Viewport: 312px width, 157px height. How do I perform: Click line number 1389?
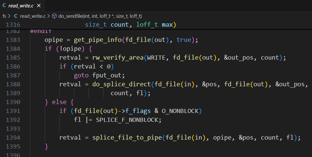tap(13, 93)
